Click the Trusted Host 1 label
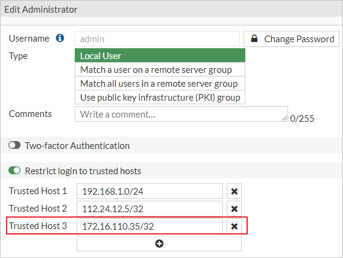This screenshot has height=258, width=343. pos(38,191)
